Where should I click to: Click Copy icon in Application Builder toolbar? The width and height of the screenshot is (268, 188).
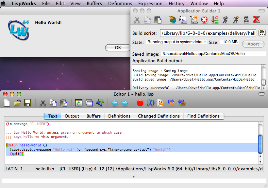(147, 20)
